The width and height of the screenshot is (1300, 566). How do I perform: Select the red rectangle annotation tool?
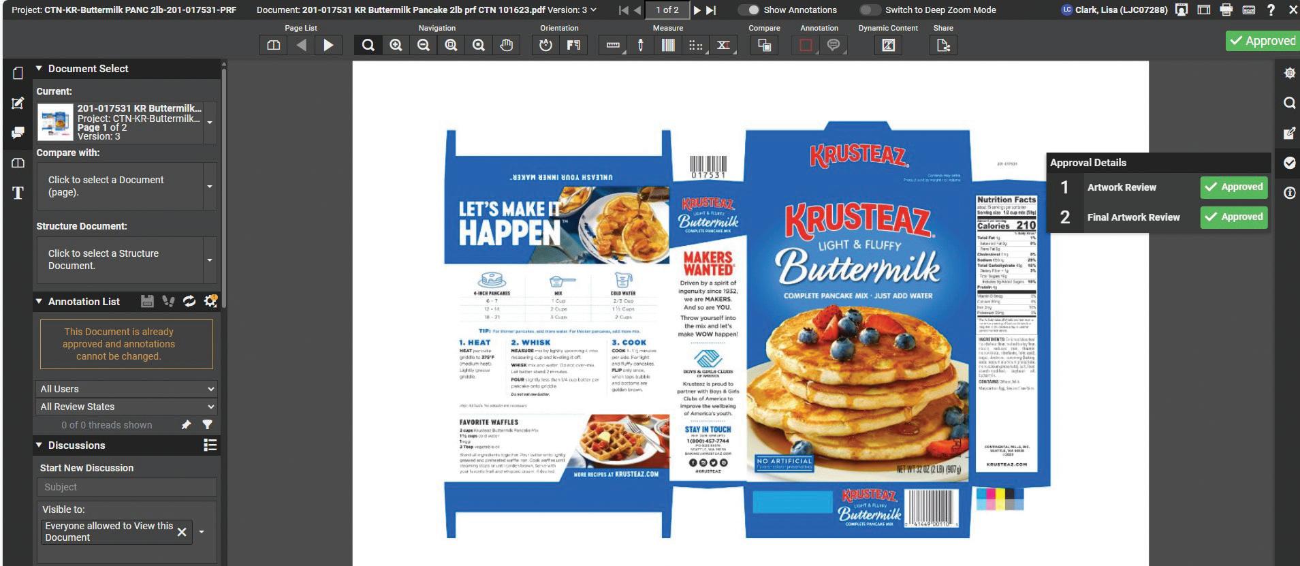pos(806,45)
